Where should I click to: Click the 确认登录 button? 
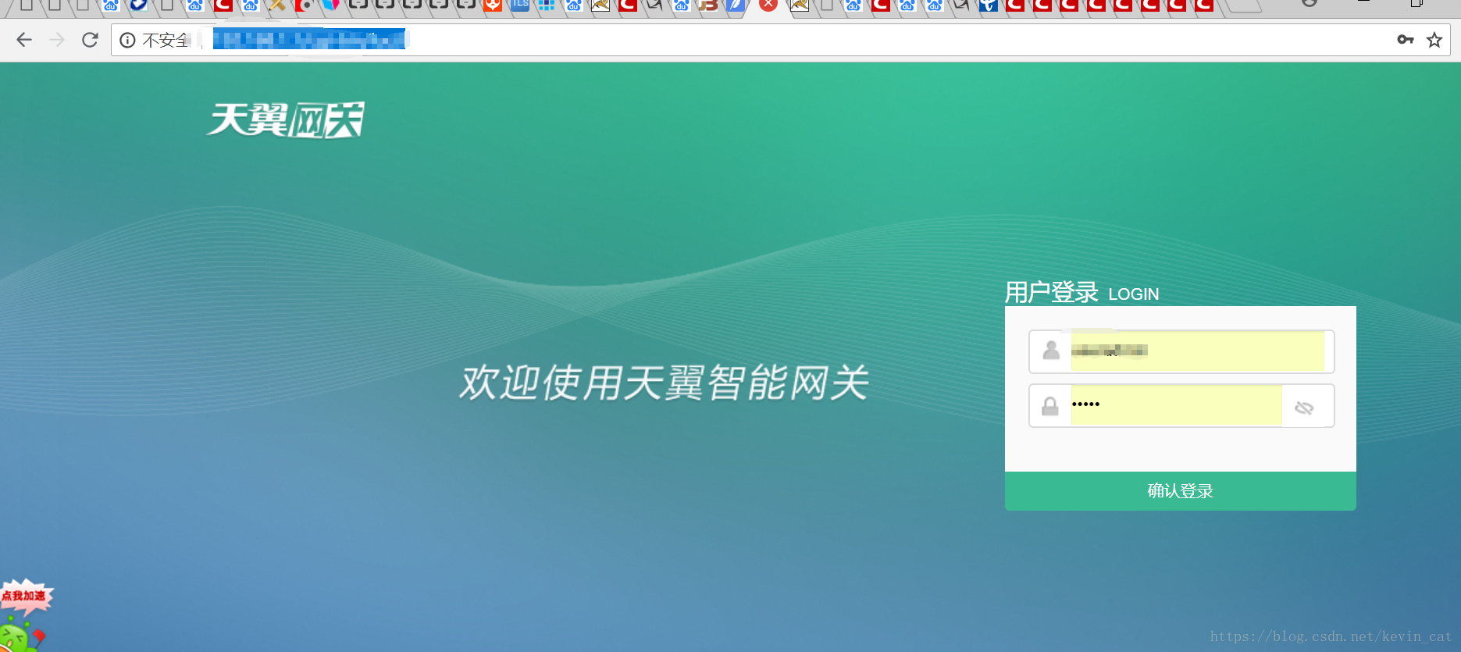[x=1180, y=491]
